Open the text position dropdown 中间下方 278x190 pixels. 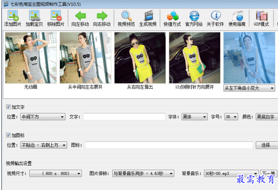coord(43,117)
